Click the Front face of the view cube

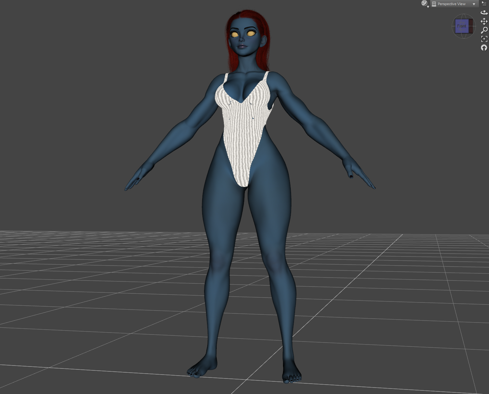pyautogui.click(x=462, y=26)
